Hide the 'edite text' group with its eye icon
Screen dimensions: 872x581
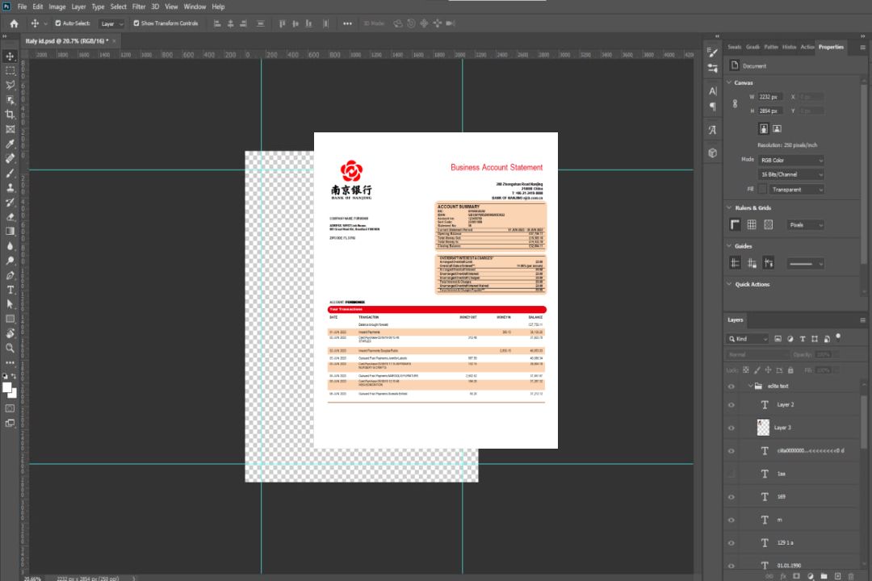coord(732,387)
